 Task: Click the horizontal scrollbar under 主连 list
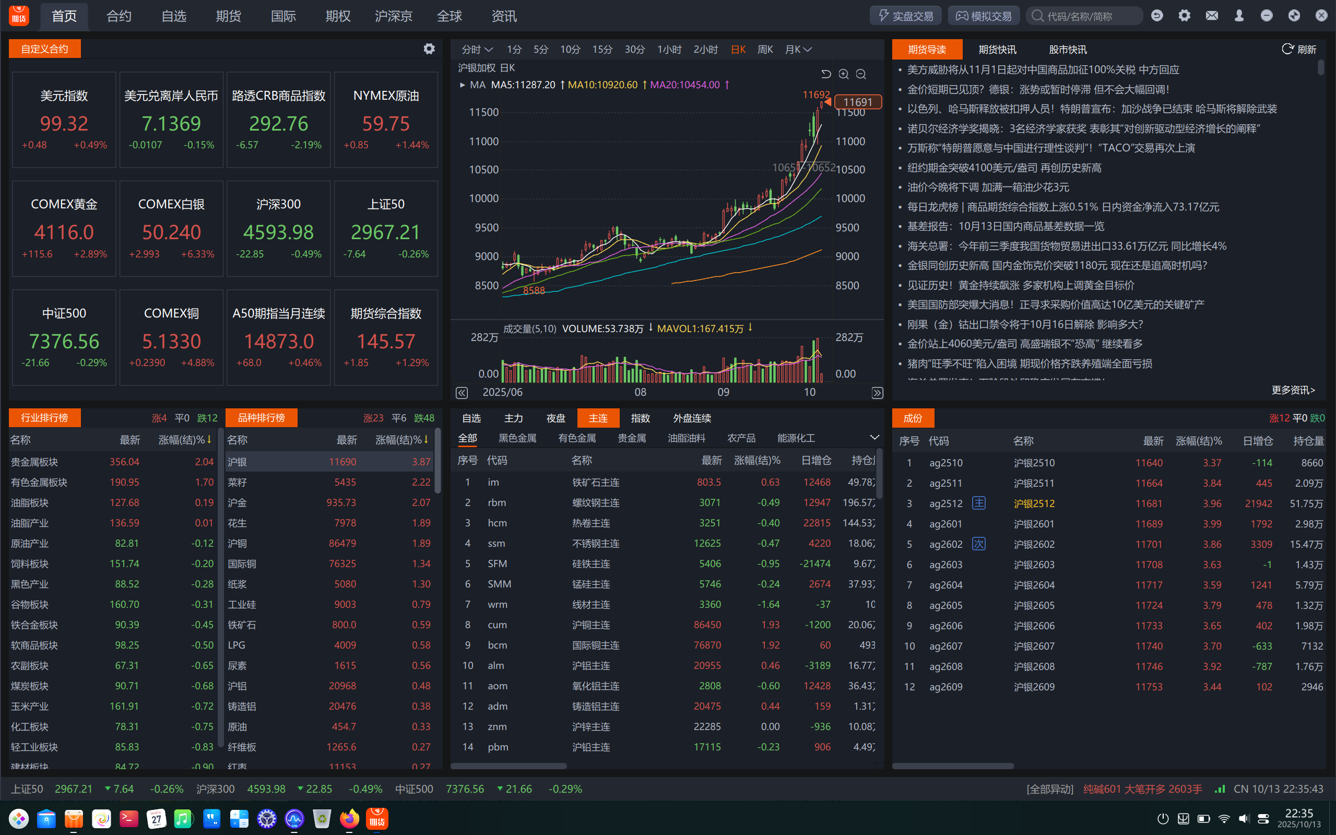click(509, 766)
